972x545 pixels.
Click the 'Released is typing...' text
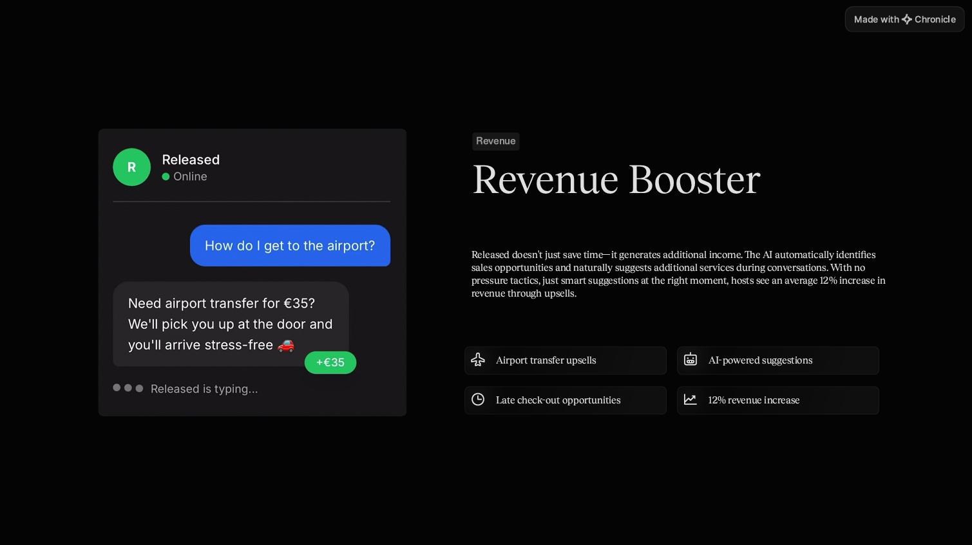point(204,389)
